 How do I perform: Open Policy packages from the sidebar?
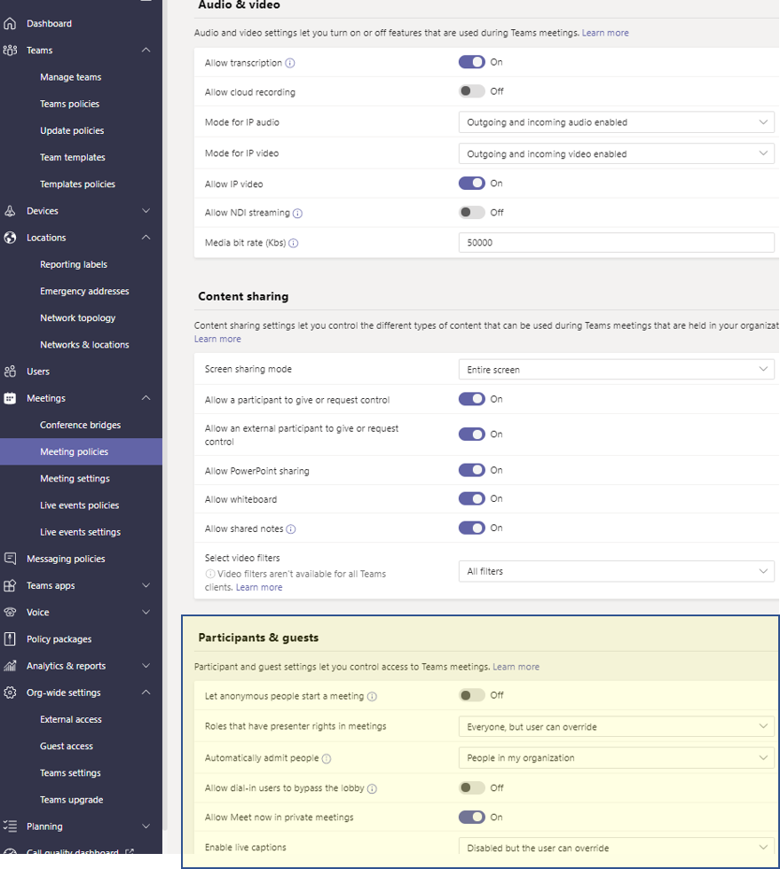coord(14,638)
